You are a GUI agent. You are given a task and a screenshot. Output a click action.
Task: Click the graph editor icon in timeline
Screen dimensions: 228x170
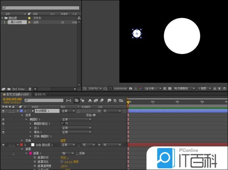[121, 101]
